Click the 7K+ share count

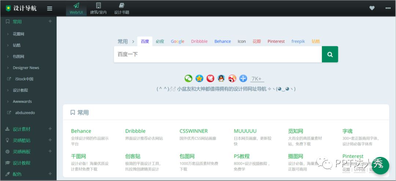click(x=257, y=79)
